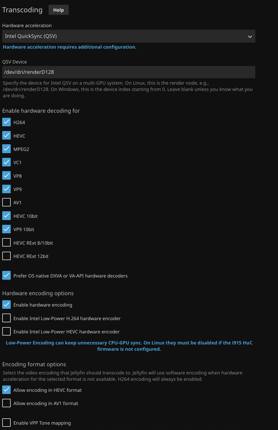278x430 pixels.
Task: Toggle the MPEG2 decoding checkbox
Action: [x=7, y=149]
